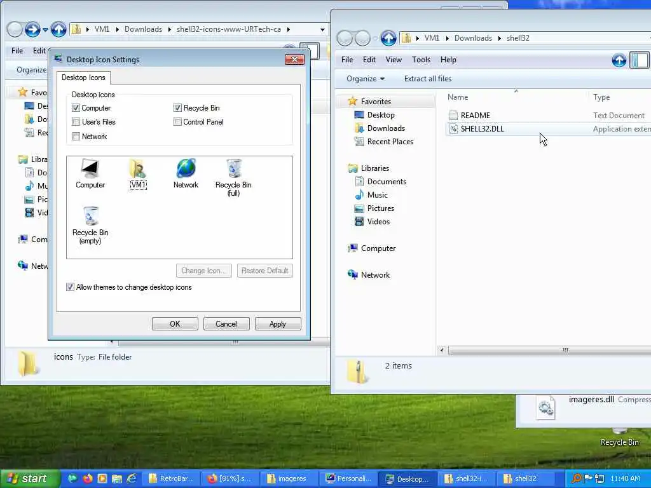Enable the Control Panel checkbox
The width and height of the screenshot is (651, 488).
[177, 122]
